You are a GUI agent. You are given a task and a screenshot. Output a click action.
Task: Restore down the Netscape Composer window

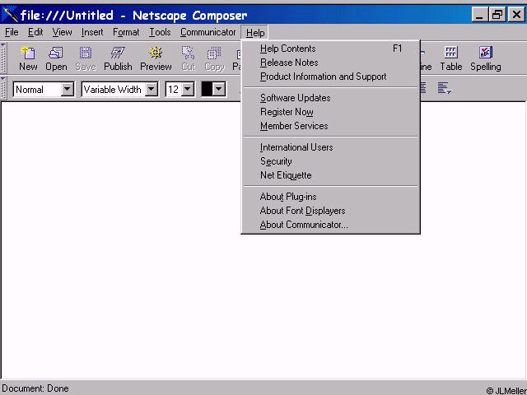click(497, 15)
